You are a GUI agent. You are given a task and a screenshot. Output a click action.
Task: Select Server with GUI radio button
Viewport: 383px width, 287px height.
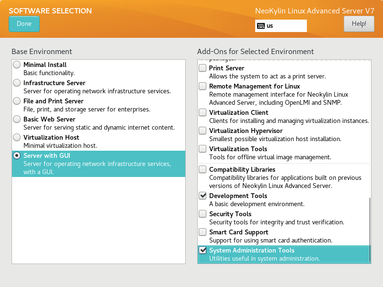(x=17, y=155)
